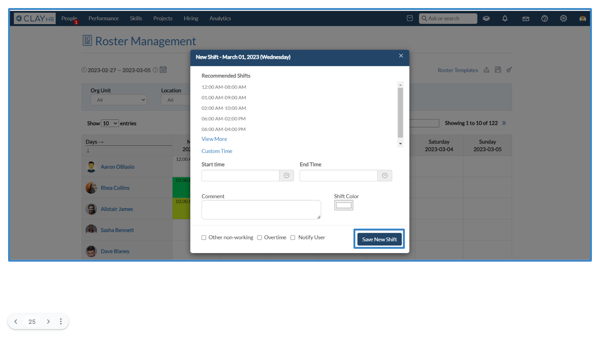Viewport: 600px width, 337px height.
Task: Click the clear roster brush icon
Action: pyautogui.click(x=509, y=70)
